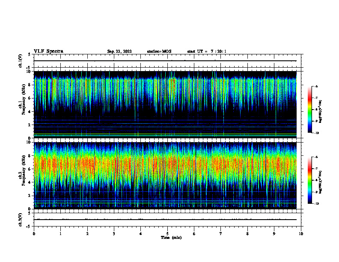The width and height of the screenshot is (339, 262).
Task: Click the "5" tick on the Time axis
Action: 167,234
